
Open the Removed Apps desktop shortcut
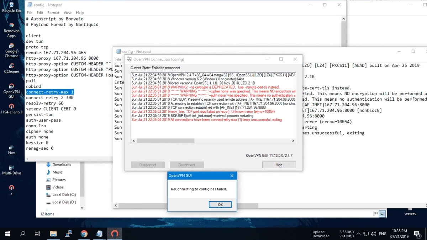tap(11, 30)
